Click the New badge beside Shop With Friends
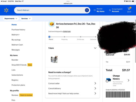 tap(30, 65)
